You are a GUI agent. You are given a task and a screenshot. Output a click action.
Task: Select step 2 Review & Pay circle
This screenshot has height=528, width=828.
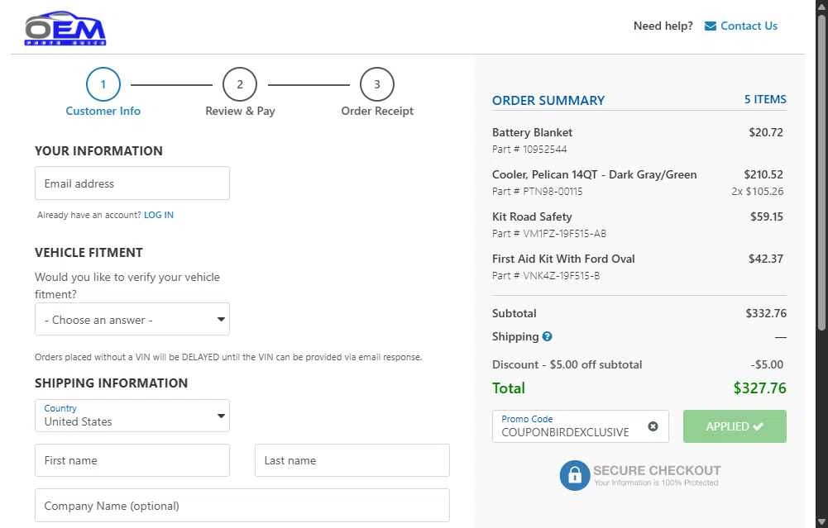pyautogui.click(x=240, y=84)
